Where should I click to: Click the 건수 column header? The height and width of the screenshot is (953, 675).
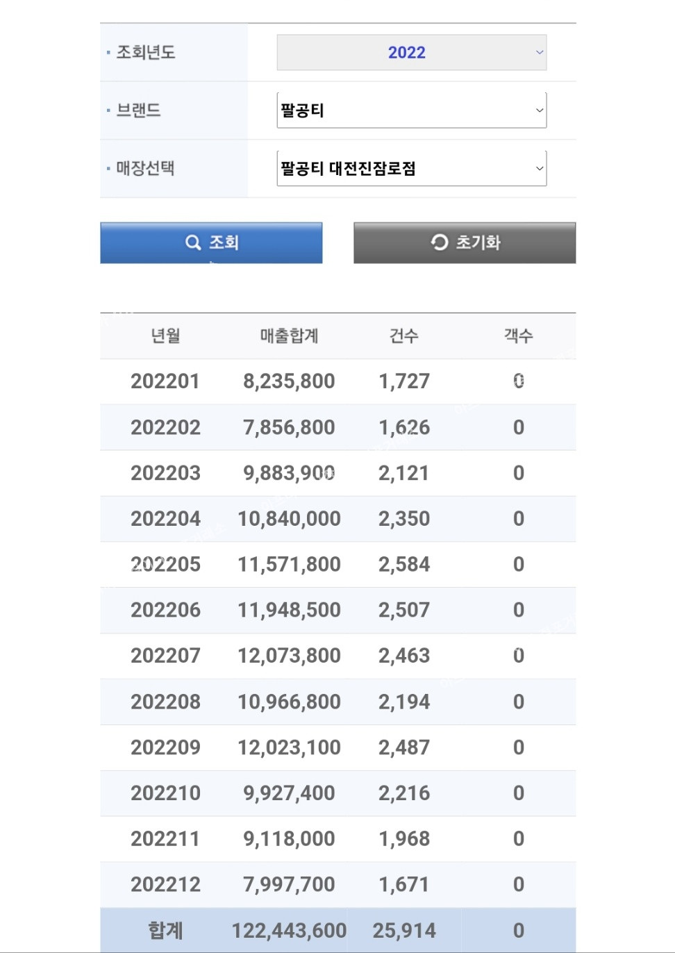403,336
